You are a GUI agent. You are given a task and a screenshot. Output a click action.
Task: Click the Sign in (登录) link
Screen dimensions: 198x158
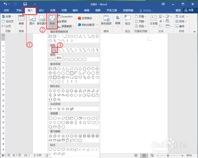[x=178, y=10]
